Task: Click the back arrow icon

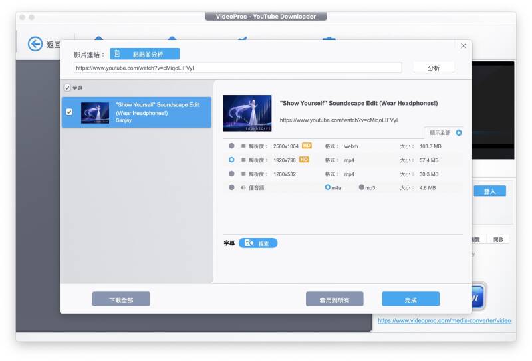Action: (x=35, y=44)
